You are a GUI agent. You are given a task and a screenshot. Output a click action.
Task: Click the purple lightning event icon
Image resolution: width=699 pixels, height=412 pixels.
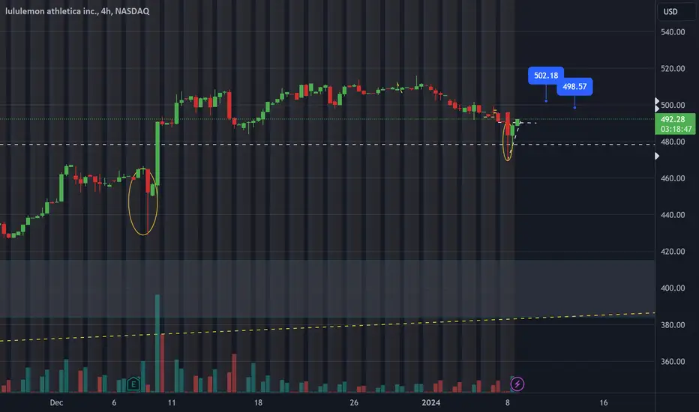(517, 384)
